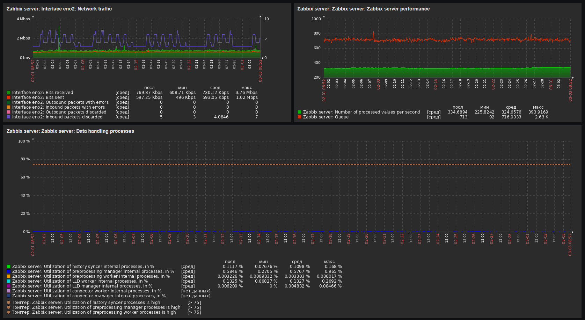Screen dimensions: 585x320
Task: Click the preprocessing worker trigger circle icon
Action: coord(8,312)
